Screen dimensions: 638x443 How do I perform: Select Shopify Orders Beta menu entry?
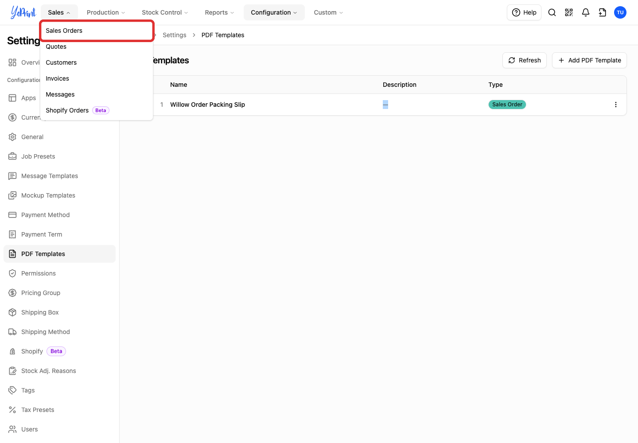[x=97, y=110]
